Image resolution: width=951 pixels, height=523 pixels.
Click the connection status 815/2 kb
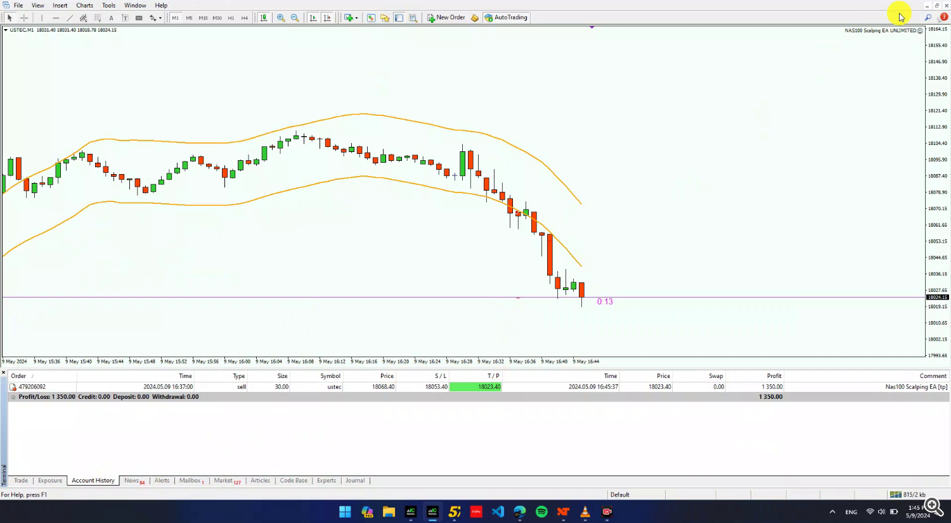(907, 495)
